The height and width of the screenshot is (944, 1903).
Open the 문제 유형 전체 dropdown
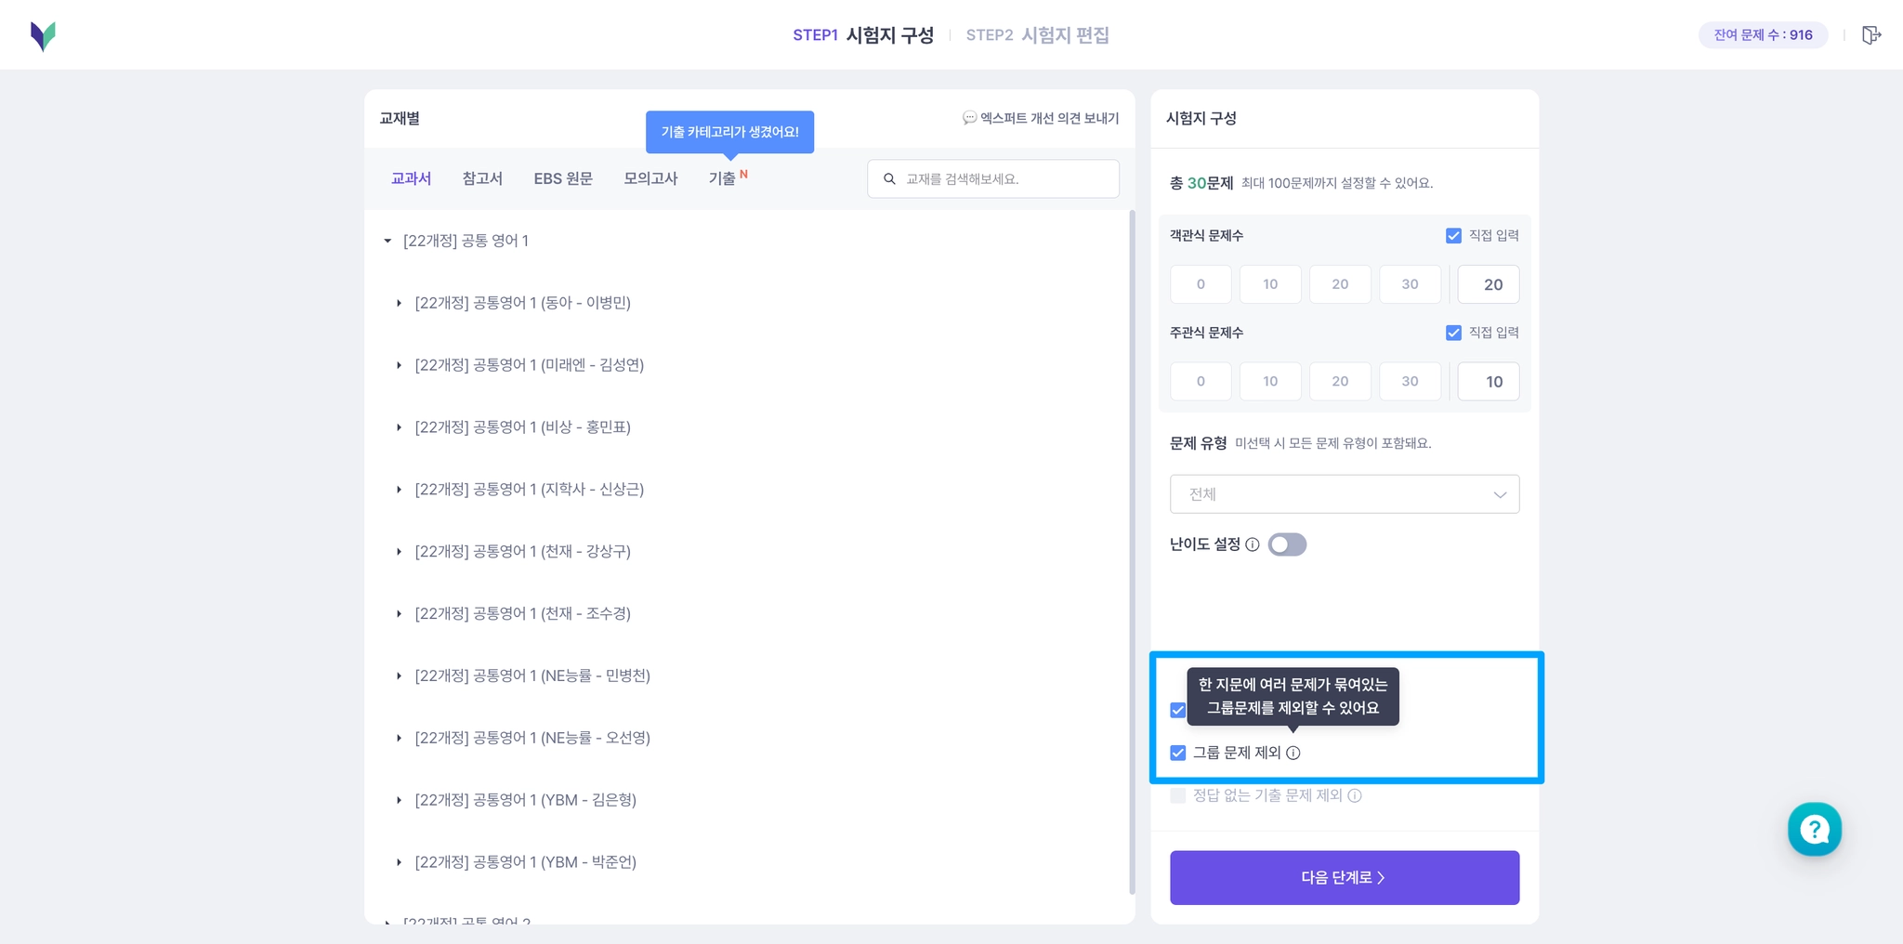tap(1345, 494)
